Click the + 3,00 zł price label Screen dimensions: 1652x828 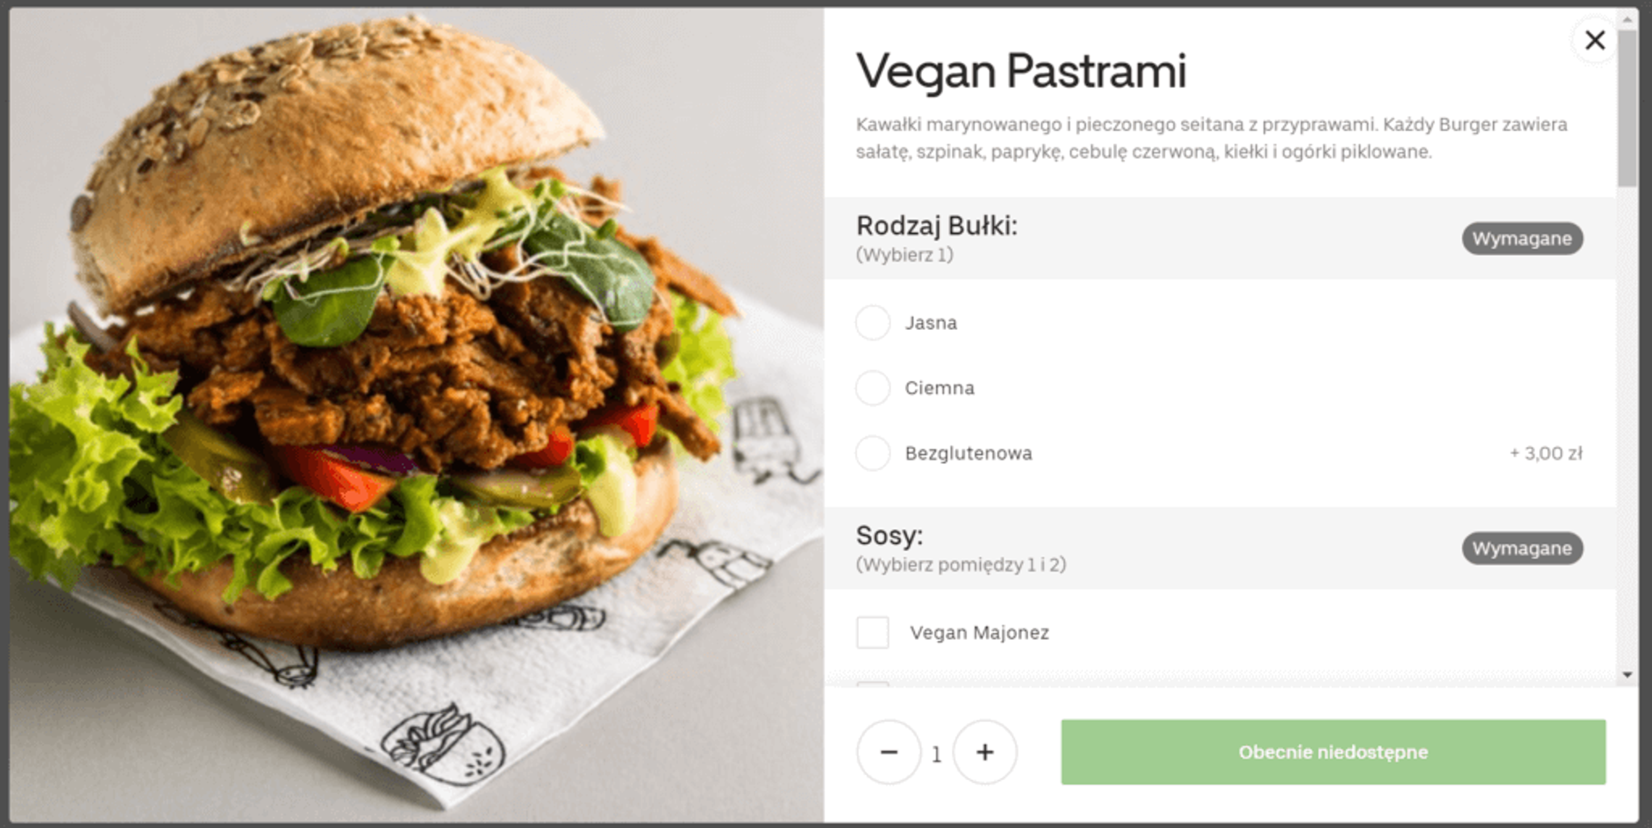pyautogui.click(x=1546, y=454)
